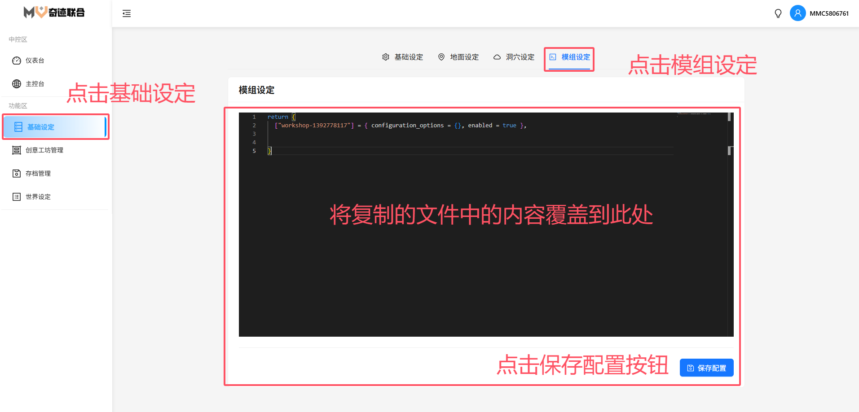Click the 世界设定 list icon
This screenshot has height=412, width=859.
(x=17, y=197)
